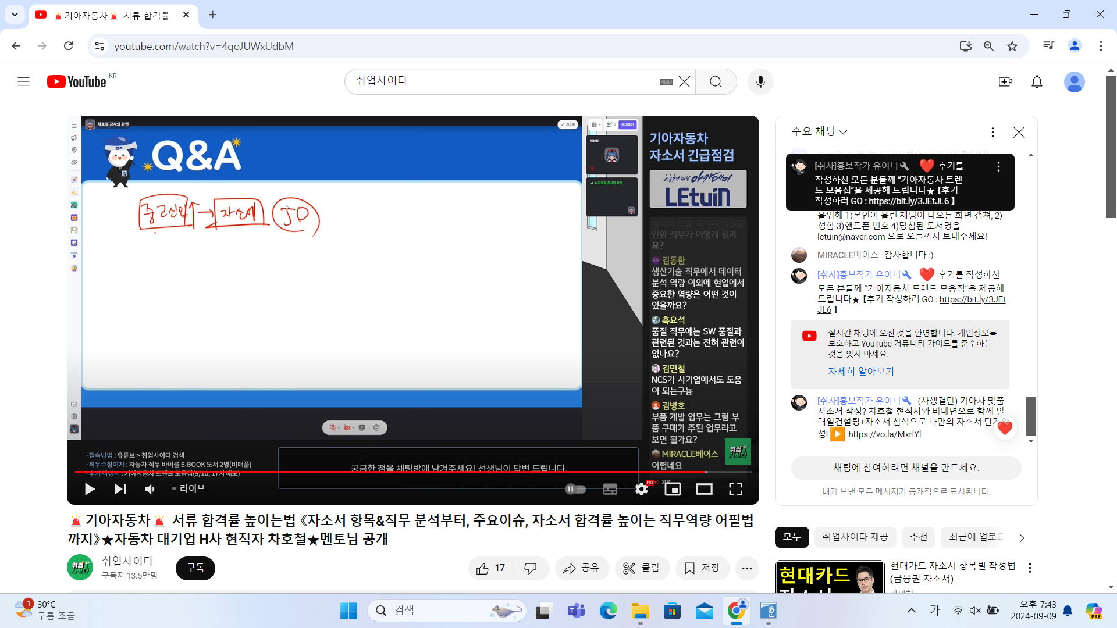Jump to live with 라이브 indicator

click(188, 488)
